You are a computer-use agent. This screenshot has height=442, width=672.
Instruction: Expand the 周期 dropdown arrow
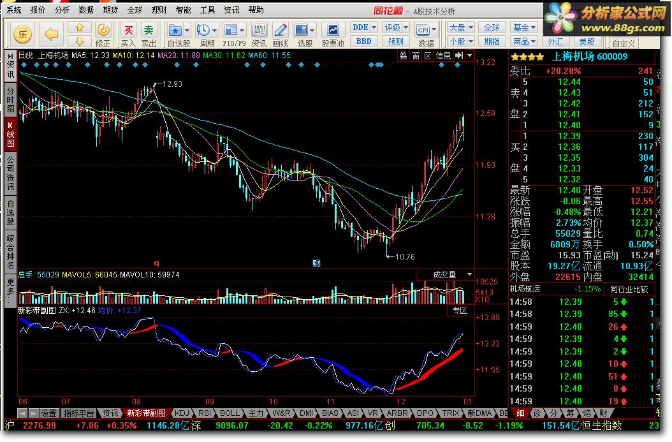pyautogui.click(x=215, y=31)
